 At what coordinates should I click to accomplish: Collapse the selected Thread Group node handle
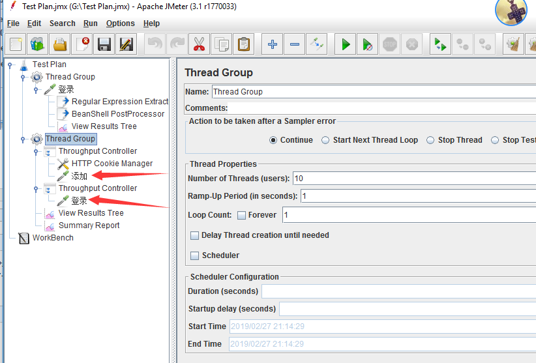23,139
